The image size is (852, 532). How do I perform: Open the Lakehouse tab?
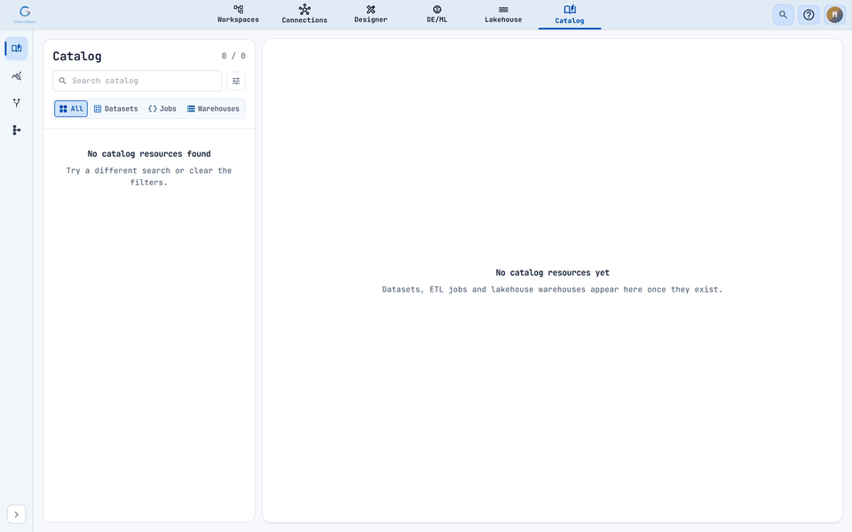coord(503,14)
